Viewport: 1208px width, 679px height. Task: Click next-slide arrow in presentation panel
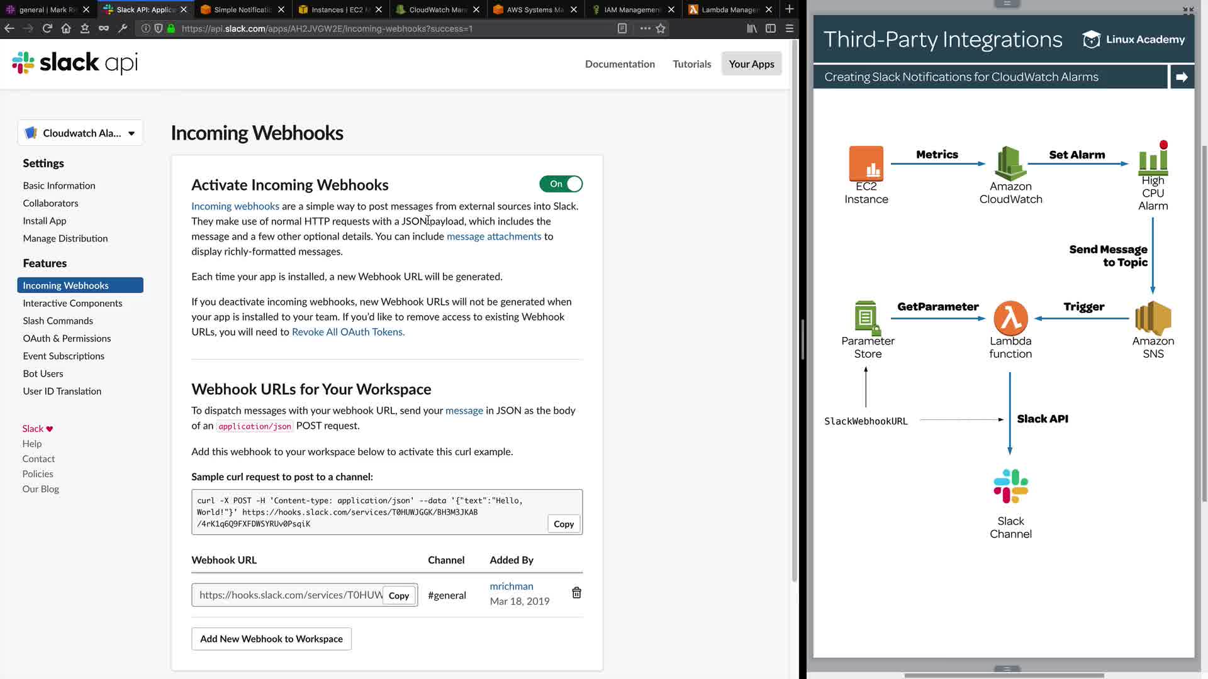click(x=1182, y=77)
